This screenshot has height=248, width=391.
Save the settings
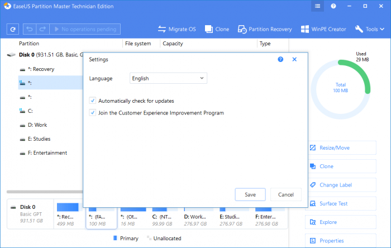coord(250,195)
